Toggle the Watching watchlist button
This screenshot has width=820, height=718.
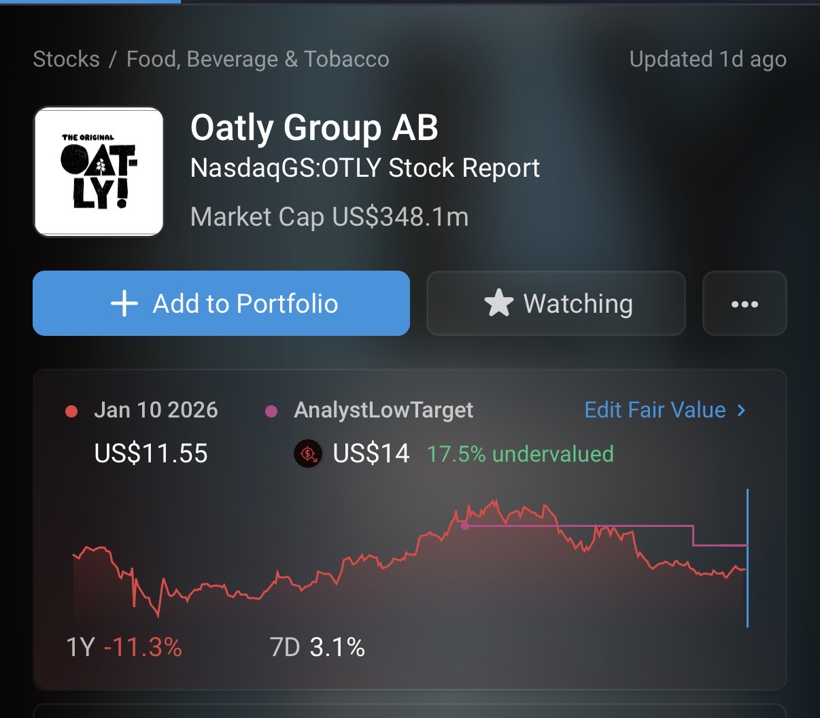tap(556, 303)
